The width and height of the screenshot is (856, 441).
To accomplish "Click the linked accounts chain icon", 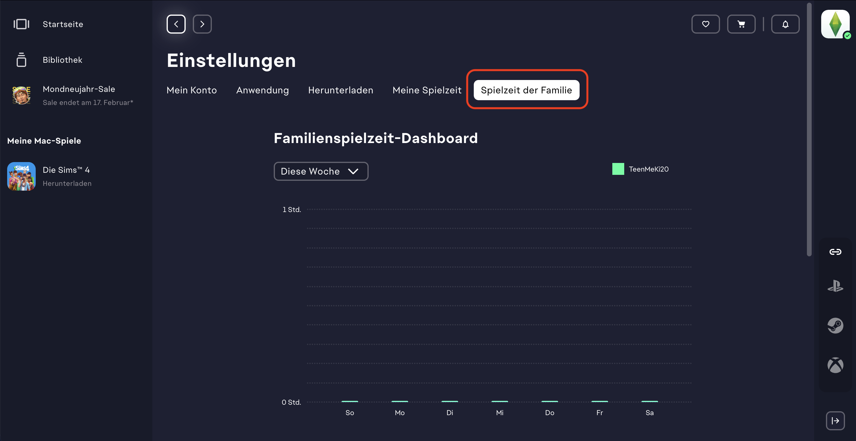I will 835,252.
